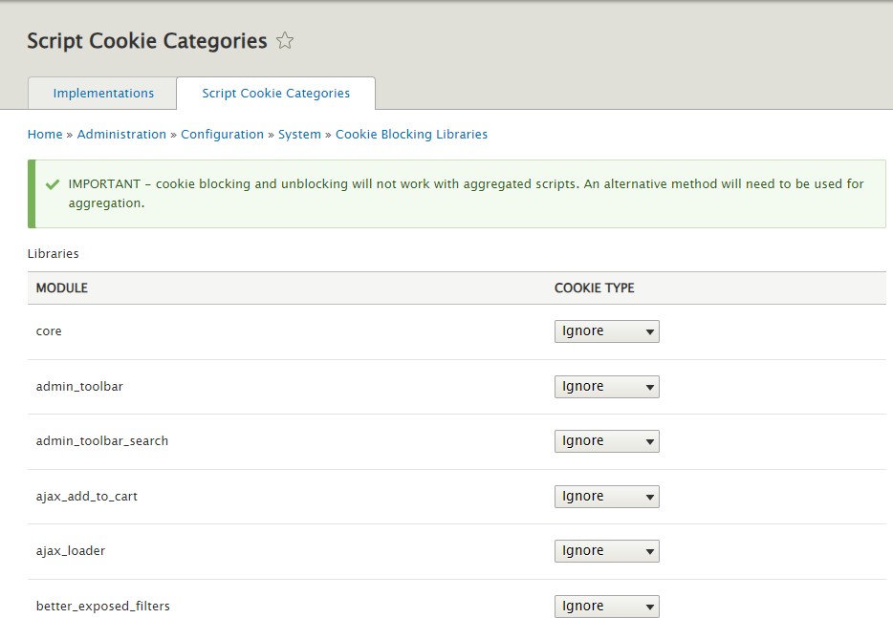The height and width of the screenshot is (618, 893).
Task: Expand the admin_toolbar_search cookie type list
Action: tap(605, 440)
